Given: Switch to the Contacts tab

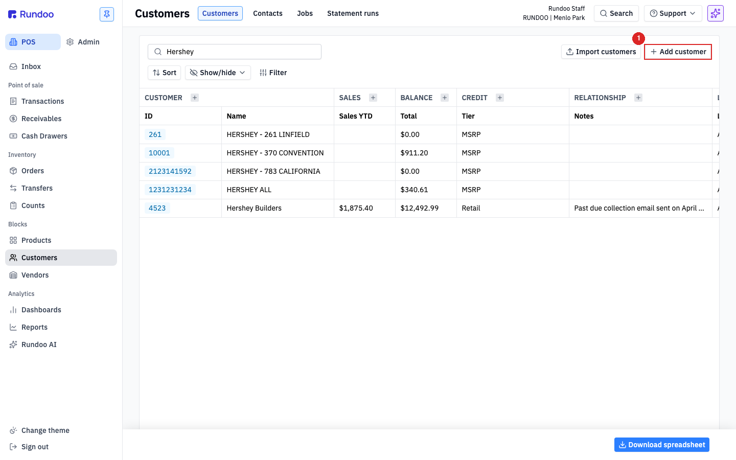Looking at the screenshot, I should coord(268,13).
